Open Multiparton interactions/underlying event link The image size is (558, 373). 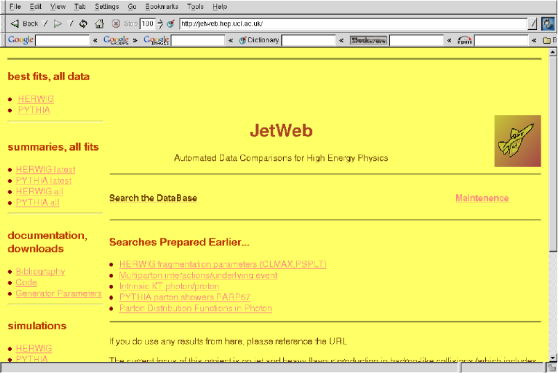pos(198,275)
